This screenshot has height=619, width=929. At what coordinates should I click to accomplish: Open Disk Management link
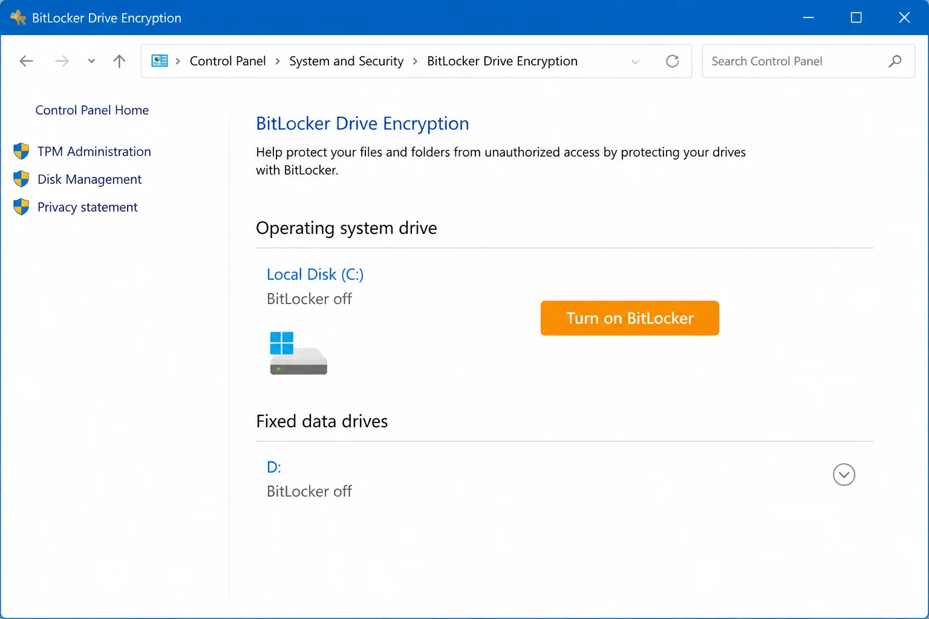pyautogui.click(x=90, y=180)
